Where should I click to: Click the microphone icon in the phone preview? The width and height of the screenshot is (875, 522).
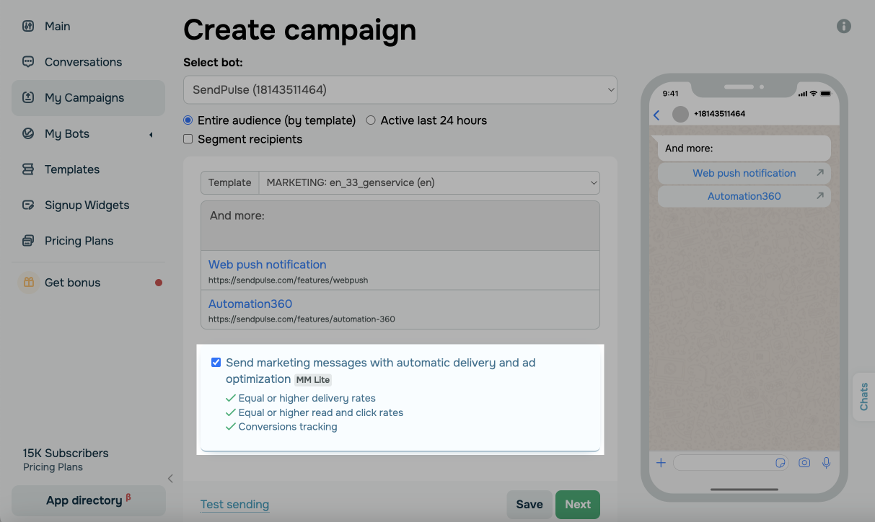(x=827, y=463)
